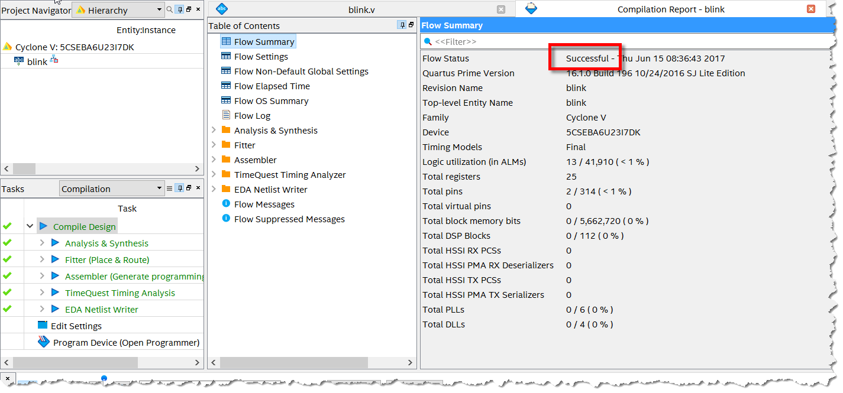Click the Project Navigator horizontal scrollbar
The image size is (843, 393).
click(102, 168)
